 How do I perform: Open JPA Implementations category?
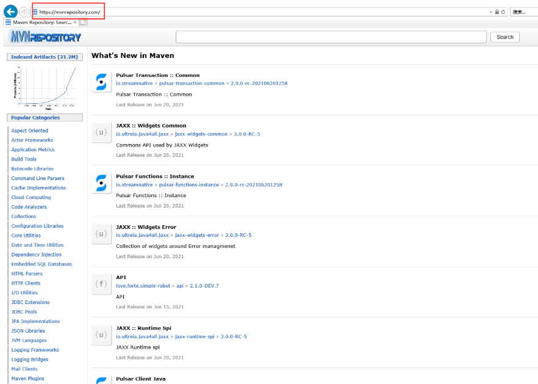point(35,322)
